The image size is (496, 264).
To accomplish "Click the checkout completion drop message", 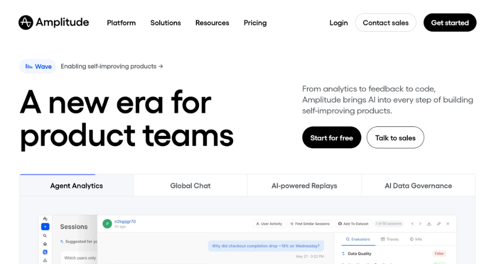I will (266, 246).
